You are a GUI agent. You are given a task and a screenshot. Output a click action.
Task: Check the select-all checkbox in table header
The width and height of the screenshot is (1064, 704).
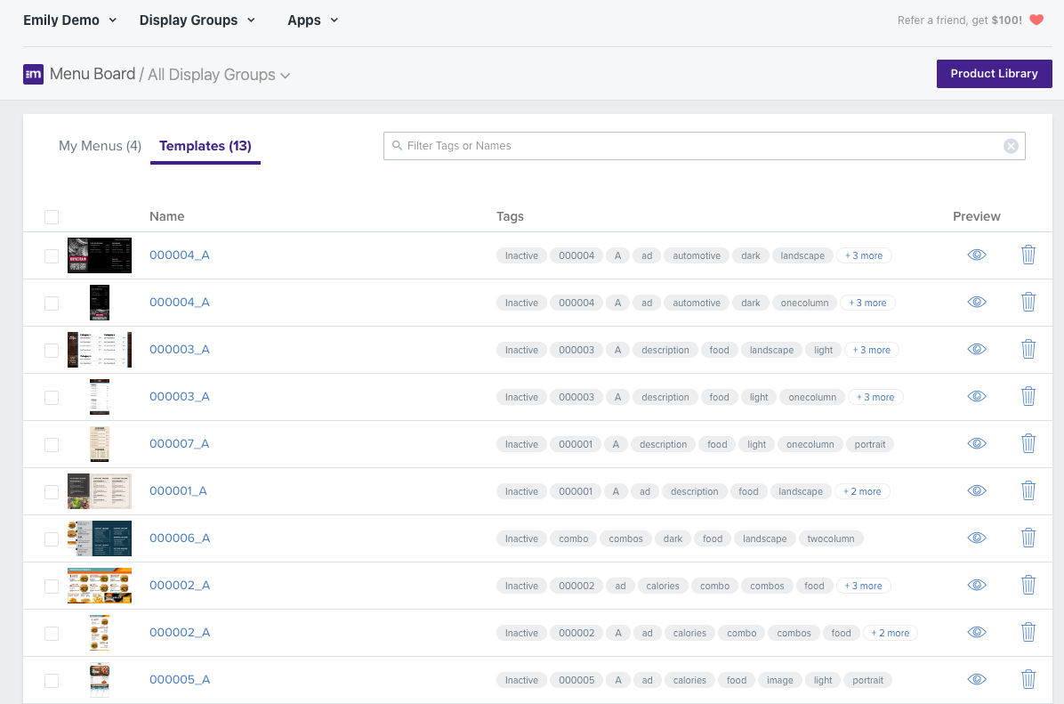tap(52, 216)
